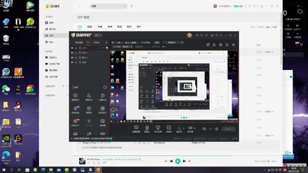Click the record video icon beside settings
The width and height of the screenshot is (308, 173).
pyautogui.click(x=204, y=129)
